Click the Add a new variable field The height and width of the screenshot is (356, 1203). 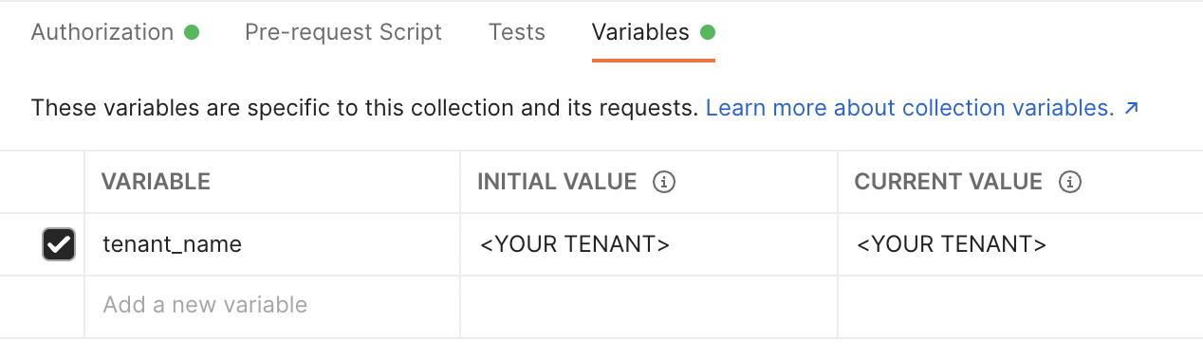coord(272,306)
